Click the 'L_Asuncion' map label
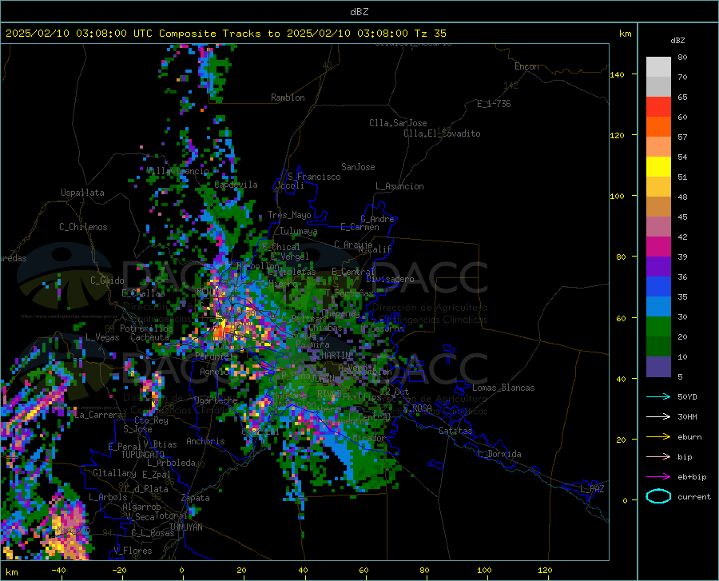 (x=399, y=186)
